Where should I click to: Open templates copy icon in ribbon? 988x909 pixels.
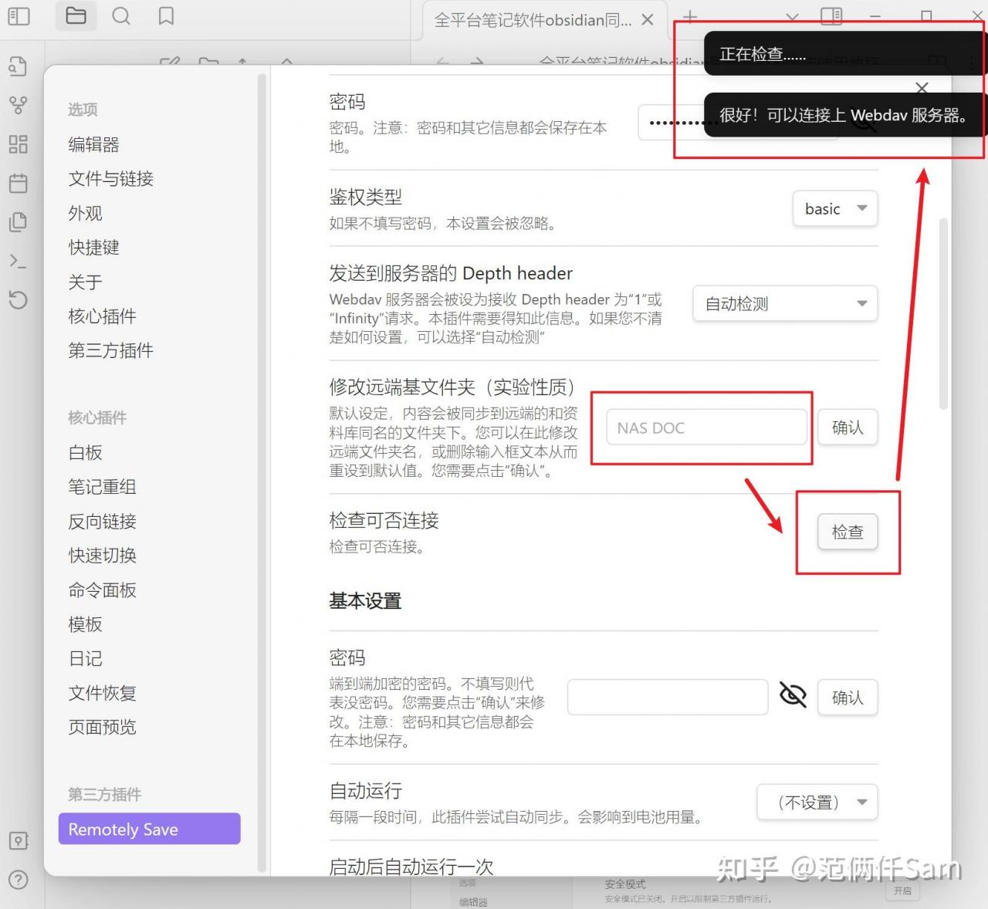pos(18,222)
